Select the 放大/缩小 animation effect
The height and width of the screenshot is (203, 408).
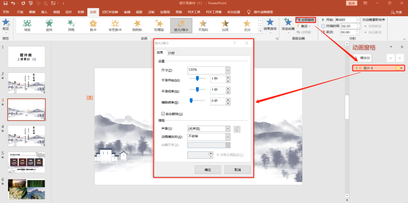[181, 26]
